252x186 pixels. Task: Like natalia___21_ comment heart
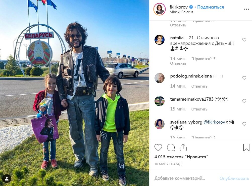click(x=244, y=40)
